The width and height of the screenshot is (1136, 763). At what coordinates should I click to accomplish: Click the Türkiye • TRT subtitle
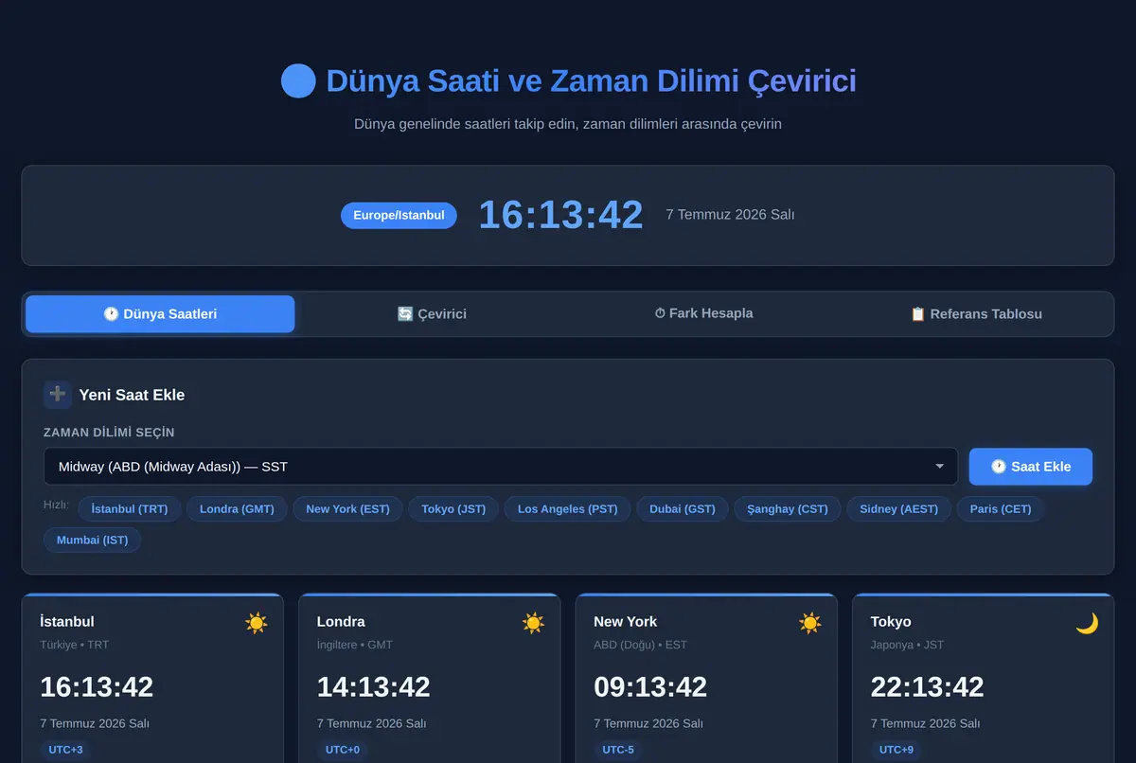coord(75,645)
